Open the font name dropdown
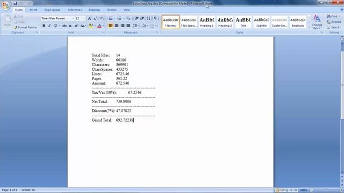This screenshot has width=344, height=193. click(x=73, y=18)
